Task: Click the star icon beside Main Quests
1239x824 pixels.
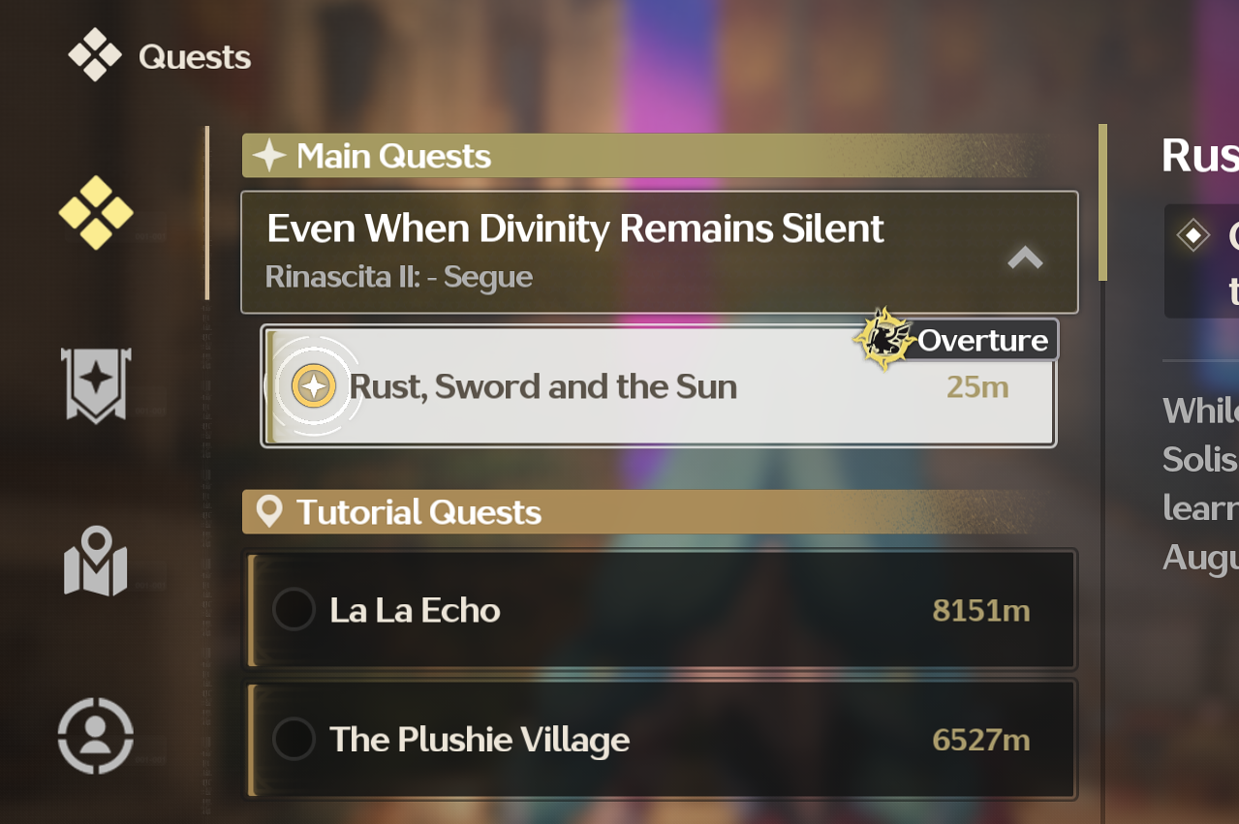Action: [268, 156]
